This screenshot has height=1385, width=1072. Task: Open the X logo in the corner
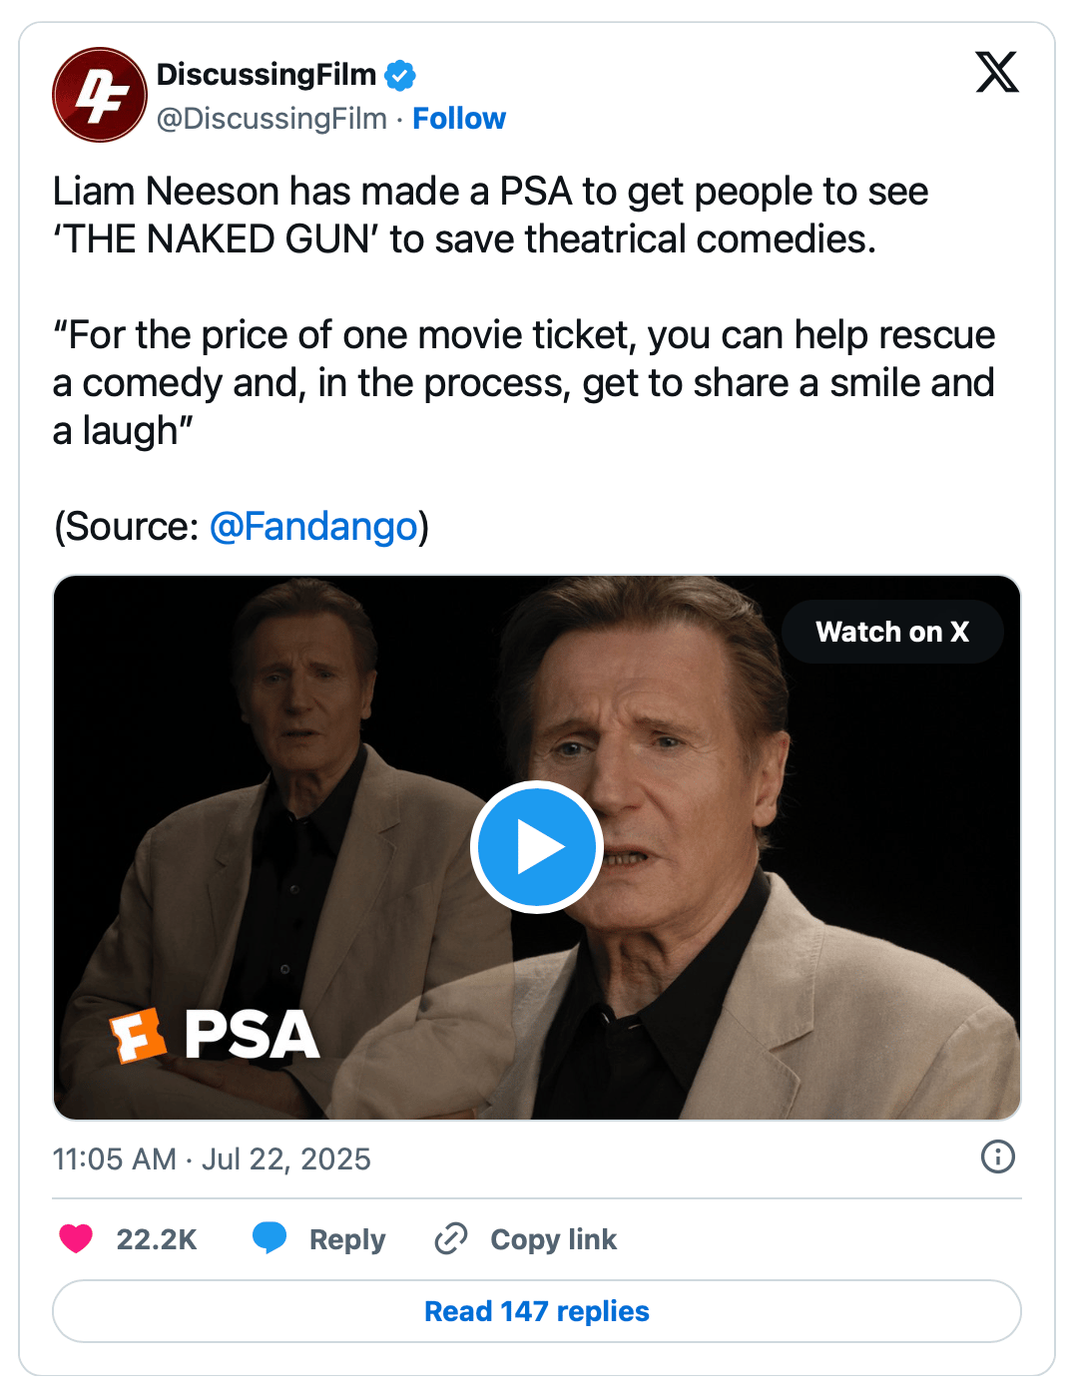click(x=996, y=72)
